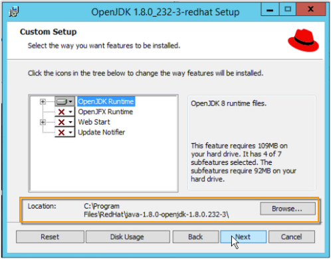Screen dimensions: 331x259
Task: Expand the OpenJDK Runtime tree node
Action: (x=43, y=101)
